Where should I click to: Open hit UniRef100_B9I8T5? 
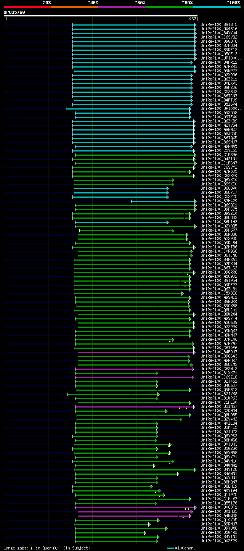click(219, 24)
